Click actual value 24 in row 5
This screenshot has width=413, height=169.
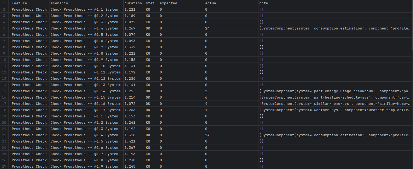pos(207,28)
